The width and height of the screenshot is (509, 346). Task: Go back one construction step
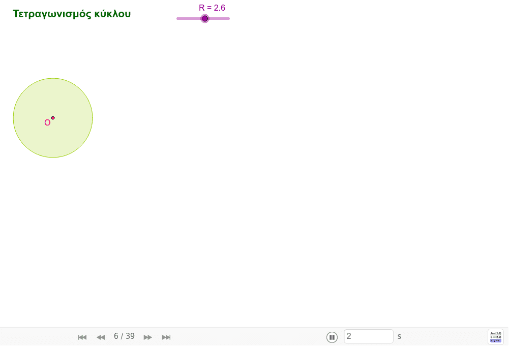point(101,337)
